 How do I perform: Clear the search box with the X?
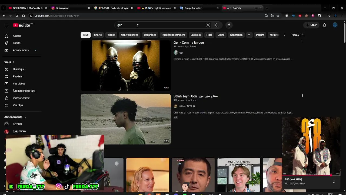pos(208,25)
